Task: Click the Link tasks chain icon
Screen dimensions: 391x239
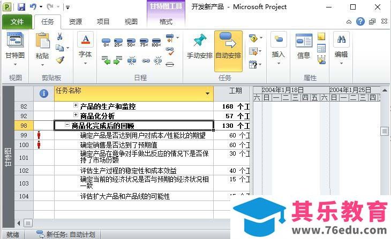Action: click(x=146, y=60)
